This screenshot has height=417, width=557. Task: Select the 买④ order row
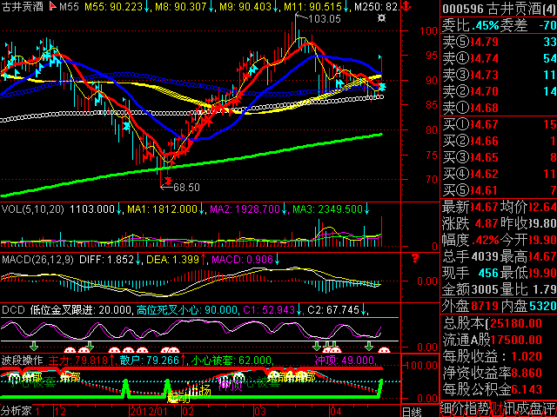[499, 174]
